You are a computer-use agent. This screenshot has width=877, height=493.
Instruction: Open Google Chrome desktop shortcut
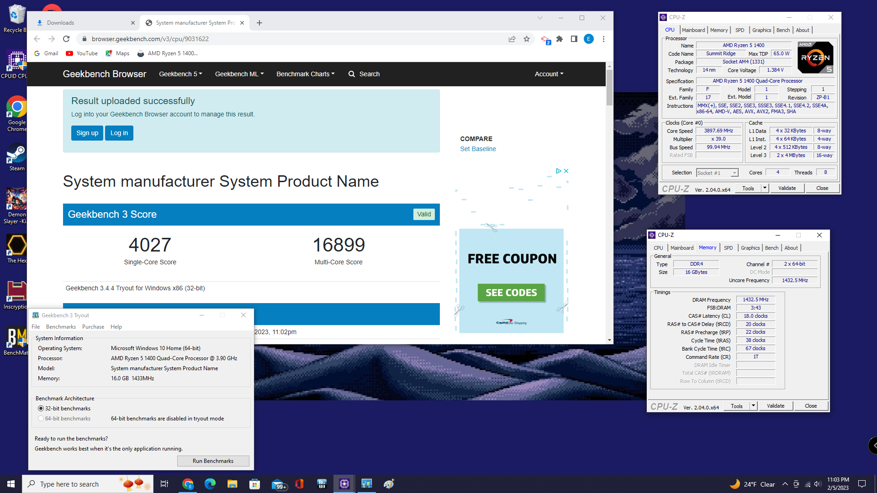(x=16, y=114)
